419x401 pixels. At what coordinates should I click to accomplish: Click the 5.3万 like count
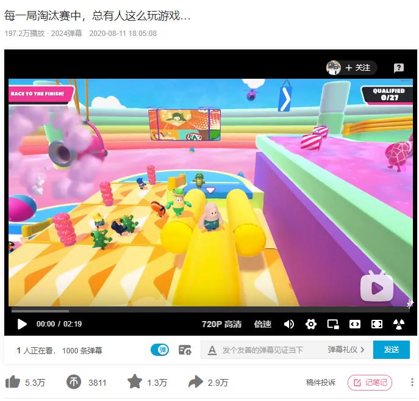(35, 383)
